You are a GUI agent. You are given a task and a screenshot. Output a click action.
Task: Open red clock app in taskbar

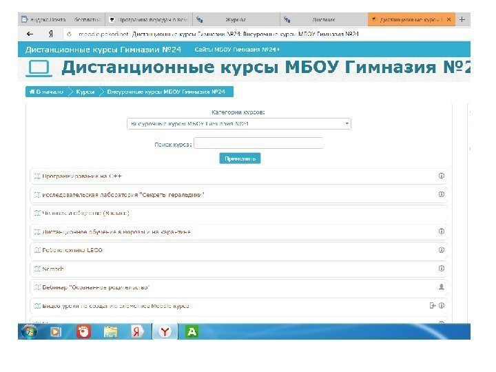pos(83,331)
